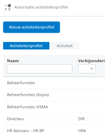Click the Autorisatie activiteitenprofiel page title
This screenshot has height=136, width=105.
point(41,7)
